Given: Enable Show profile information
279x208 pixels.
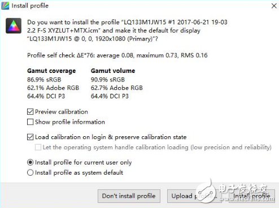Looking at the screenshot, I should [x=30, y=122].
